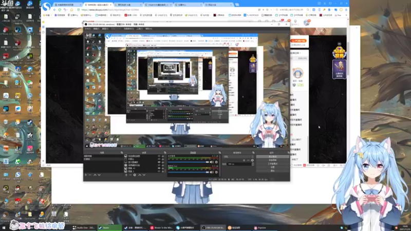Add a scene transition with plus icon
Screen dimensions: 411x231
coord(244,160)
